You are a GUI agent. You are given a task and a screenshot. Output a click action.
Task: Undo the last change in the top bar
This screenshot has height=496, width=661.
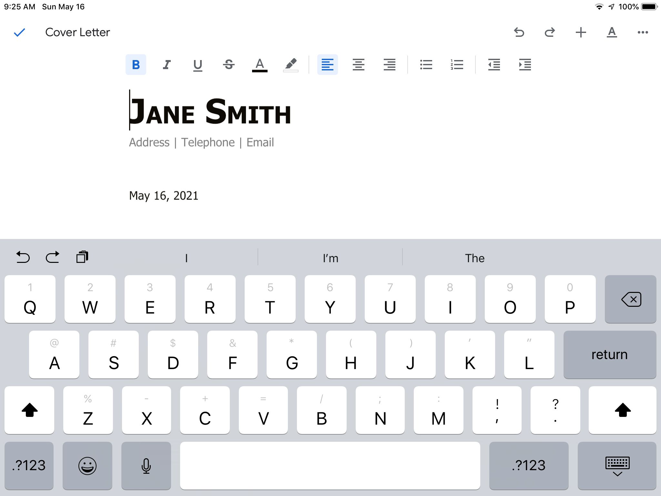[x=519, y=32]
